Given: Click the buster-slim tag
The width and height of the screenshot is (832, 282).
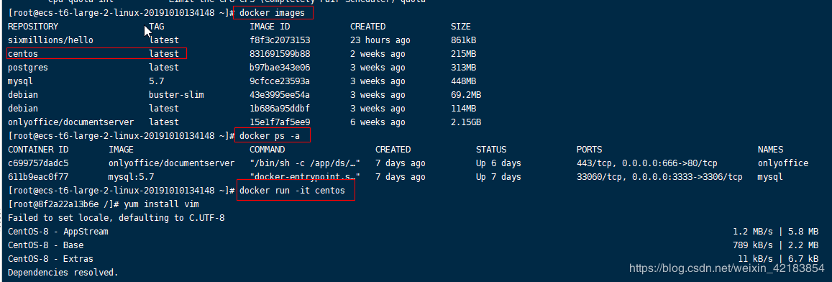Looking at the screenshot, I should [x=176, y=95].
